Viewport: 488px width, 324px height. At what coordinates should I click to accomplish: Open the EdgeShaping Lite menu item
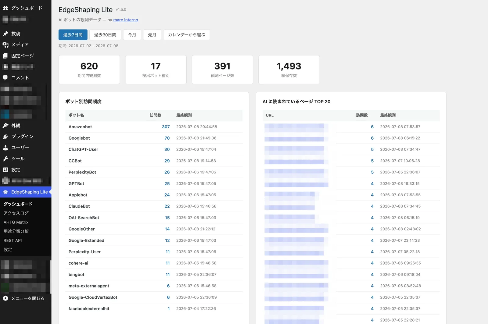26,192
